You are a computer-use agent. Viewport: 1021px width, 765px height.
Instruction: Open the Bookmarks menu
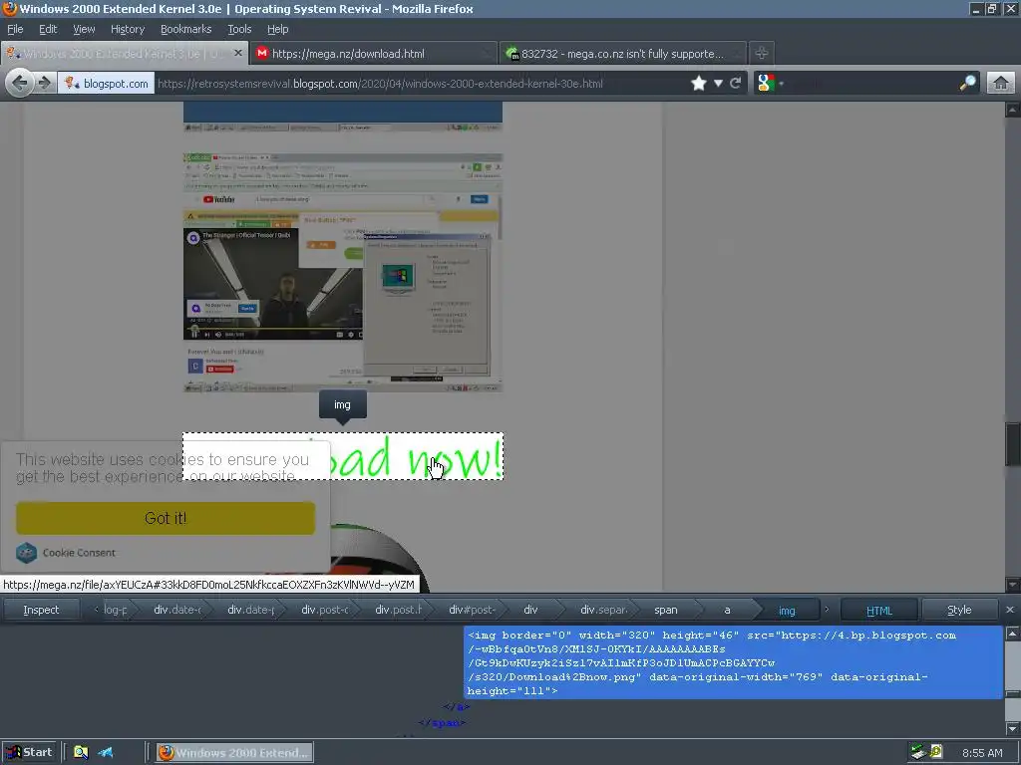[185, 29]
